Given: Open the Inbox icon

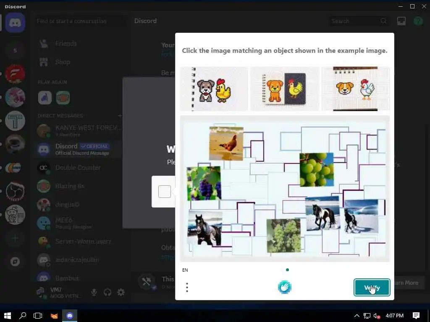Looking at the screenshot, I should (401, 21).
